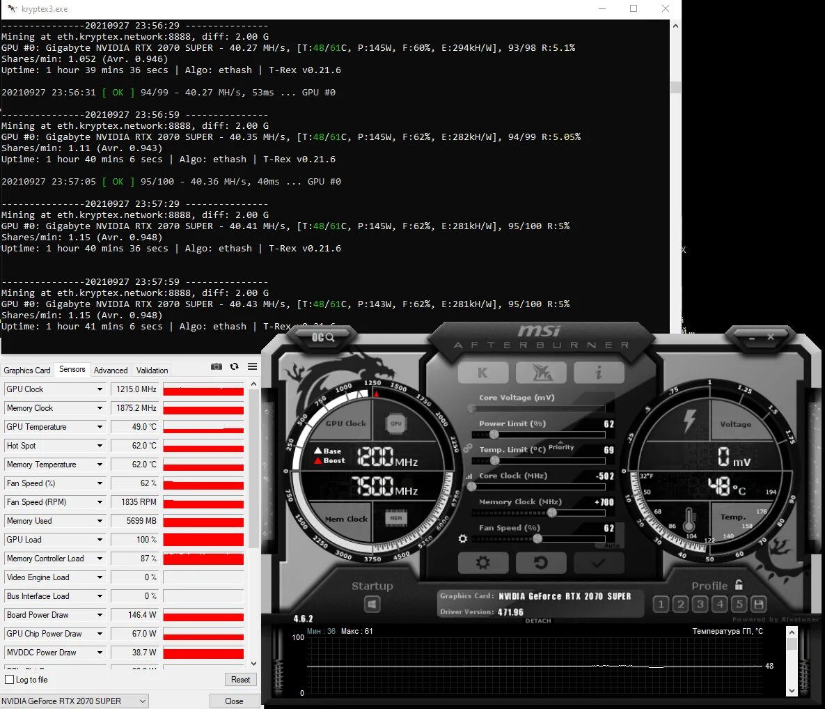Open the GPU-Z hamburger menu
This screenshot has width=825, height=709.
(253, 366)
